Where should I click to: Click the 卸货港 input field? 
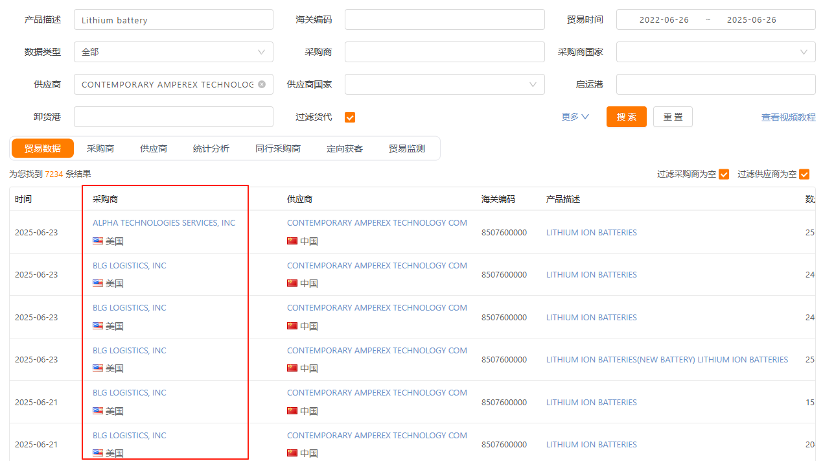[x=174, y=117]
